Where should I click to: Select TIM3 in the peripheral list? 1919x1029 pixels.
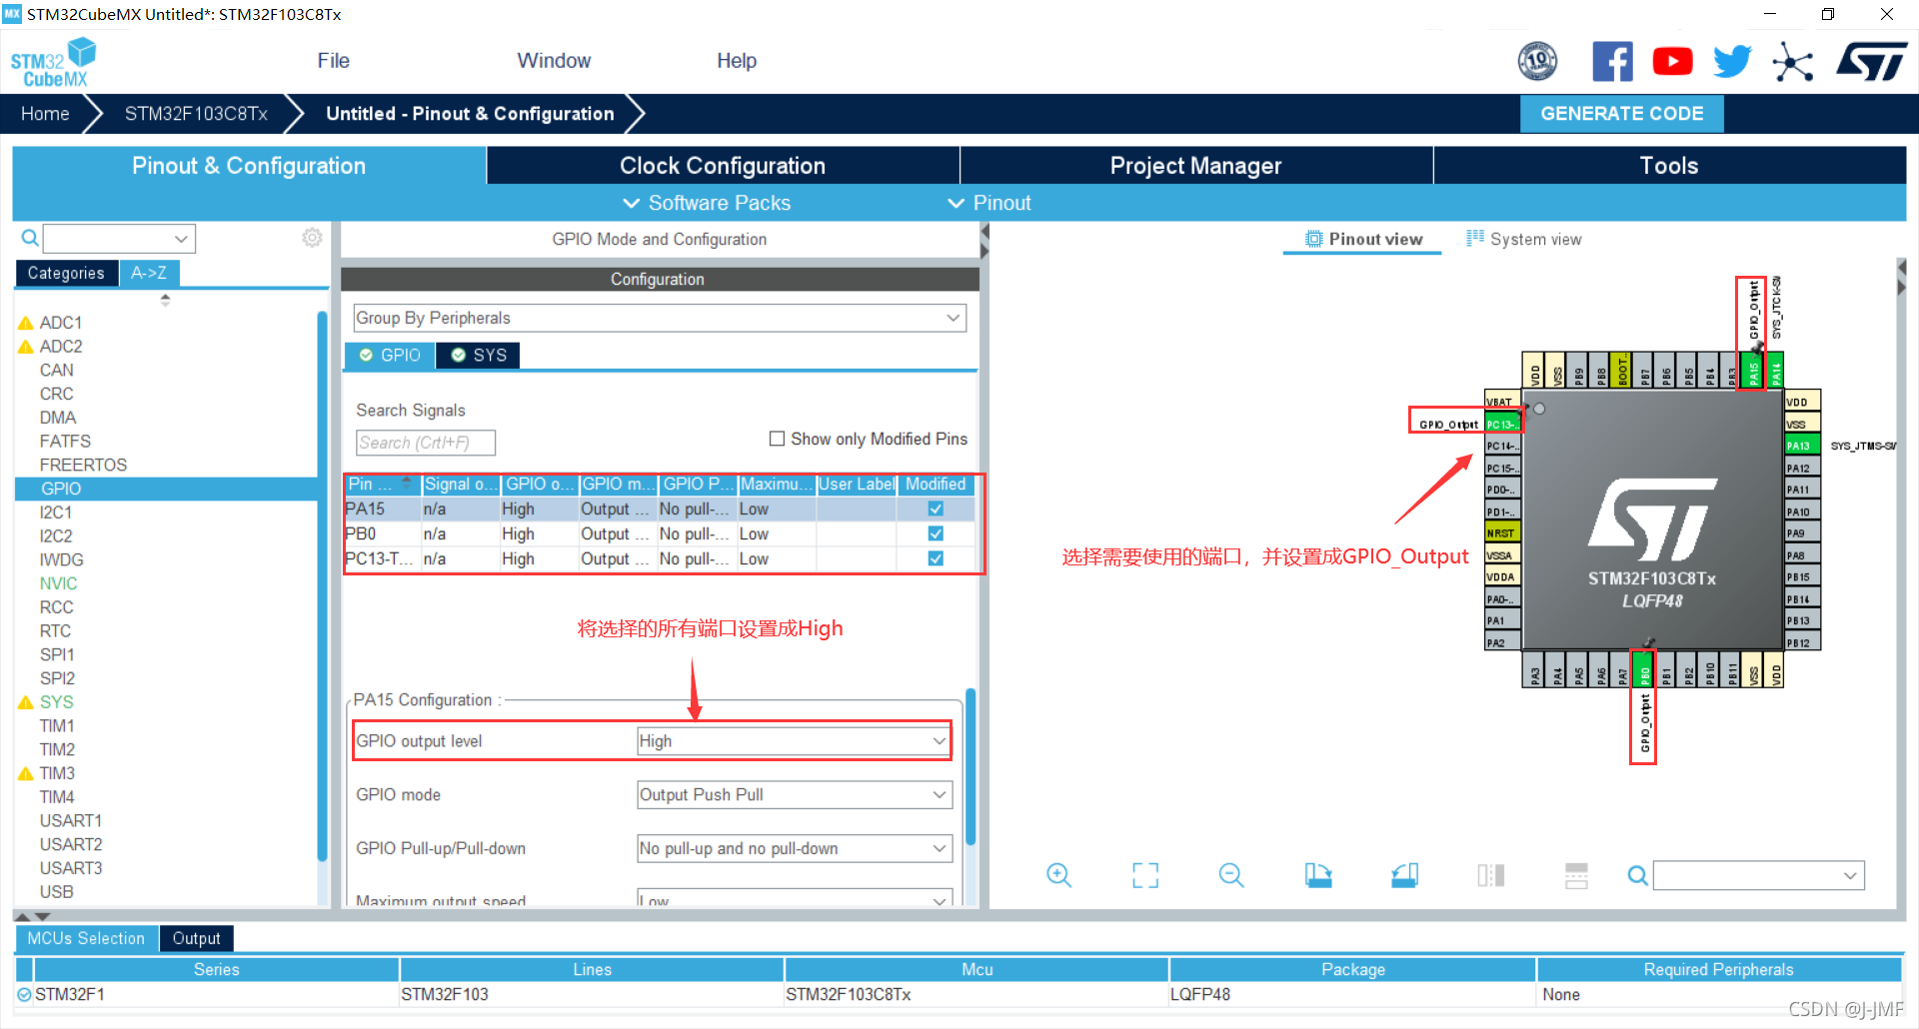[57, 773]
